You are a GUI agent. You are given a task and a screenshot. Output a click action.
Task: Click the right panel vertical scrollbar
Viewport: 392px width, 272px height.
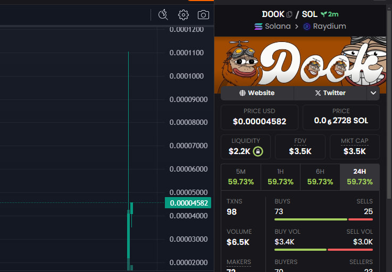(389, 104)
